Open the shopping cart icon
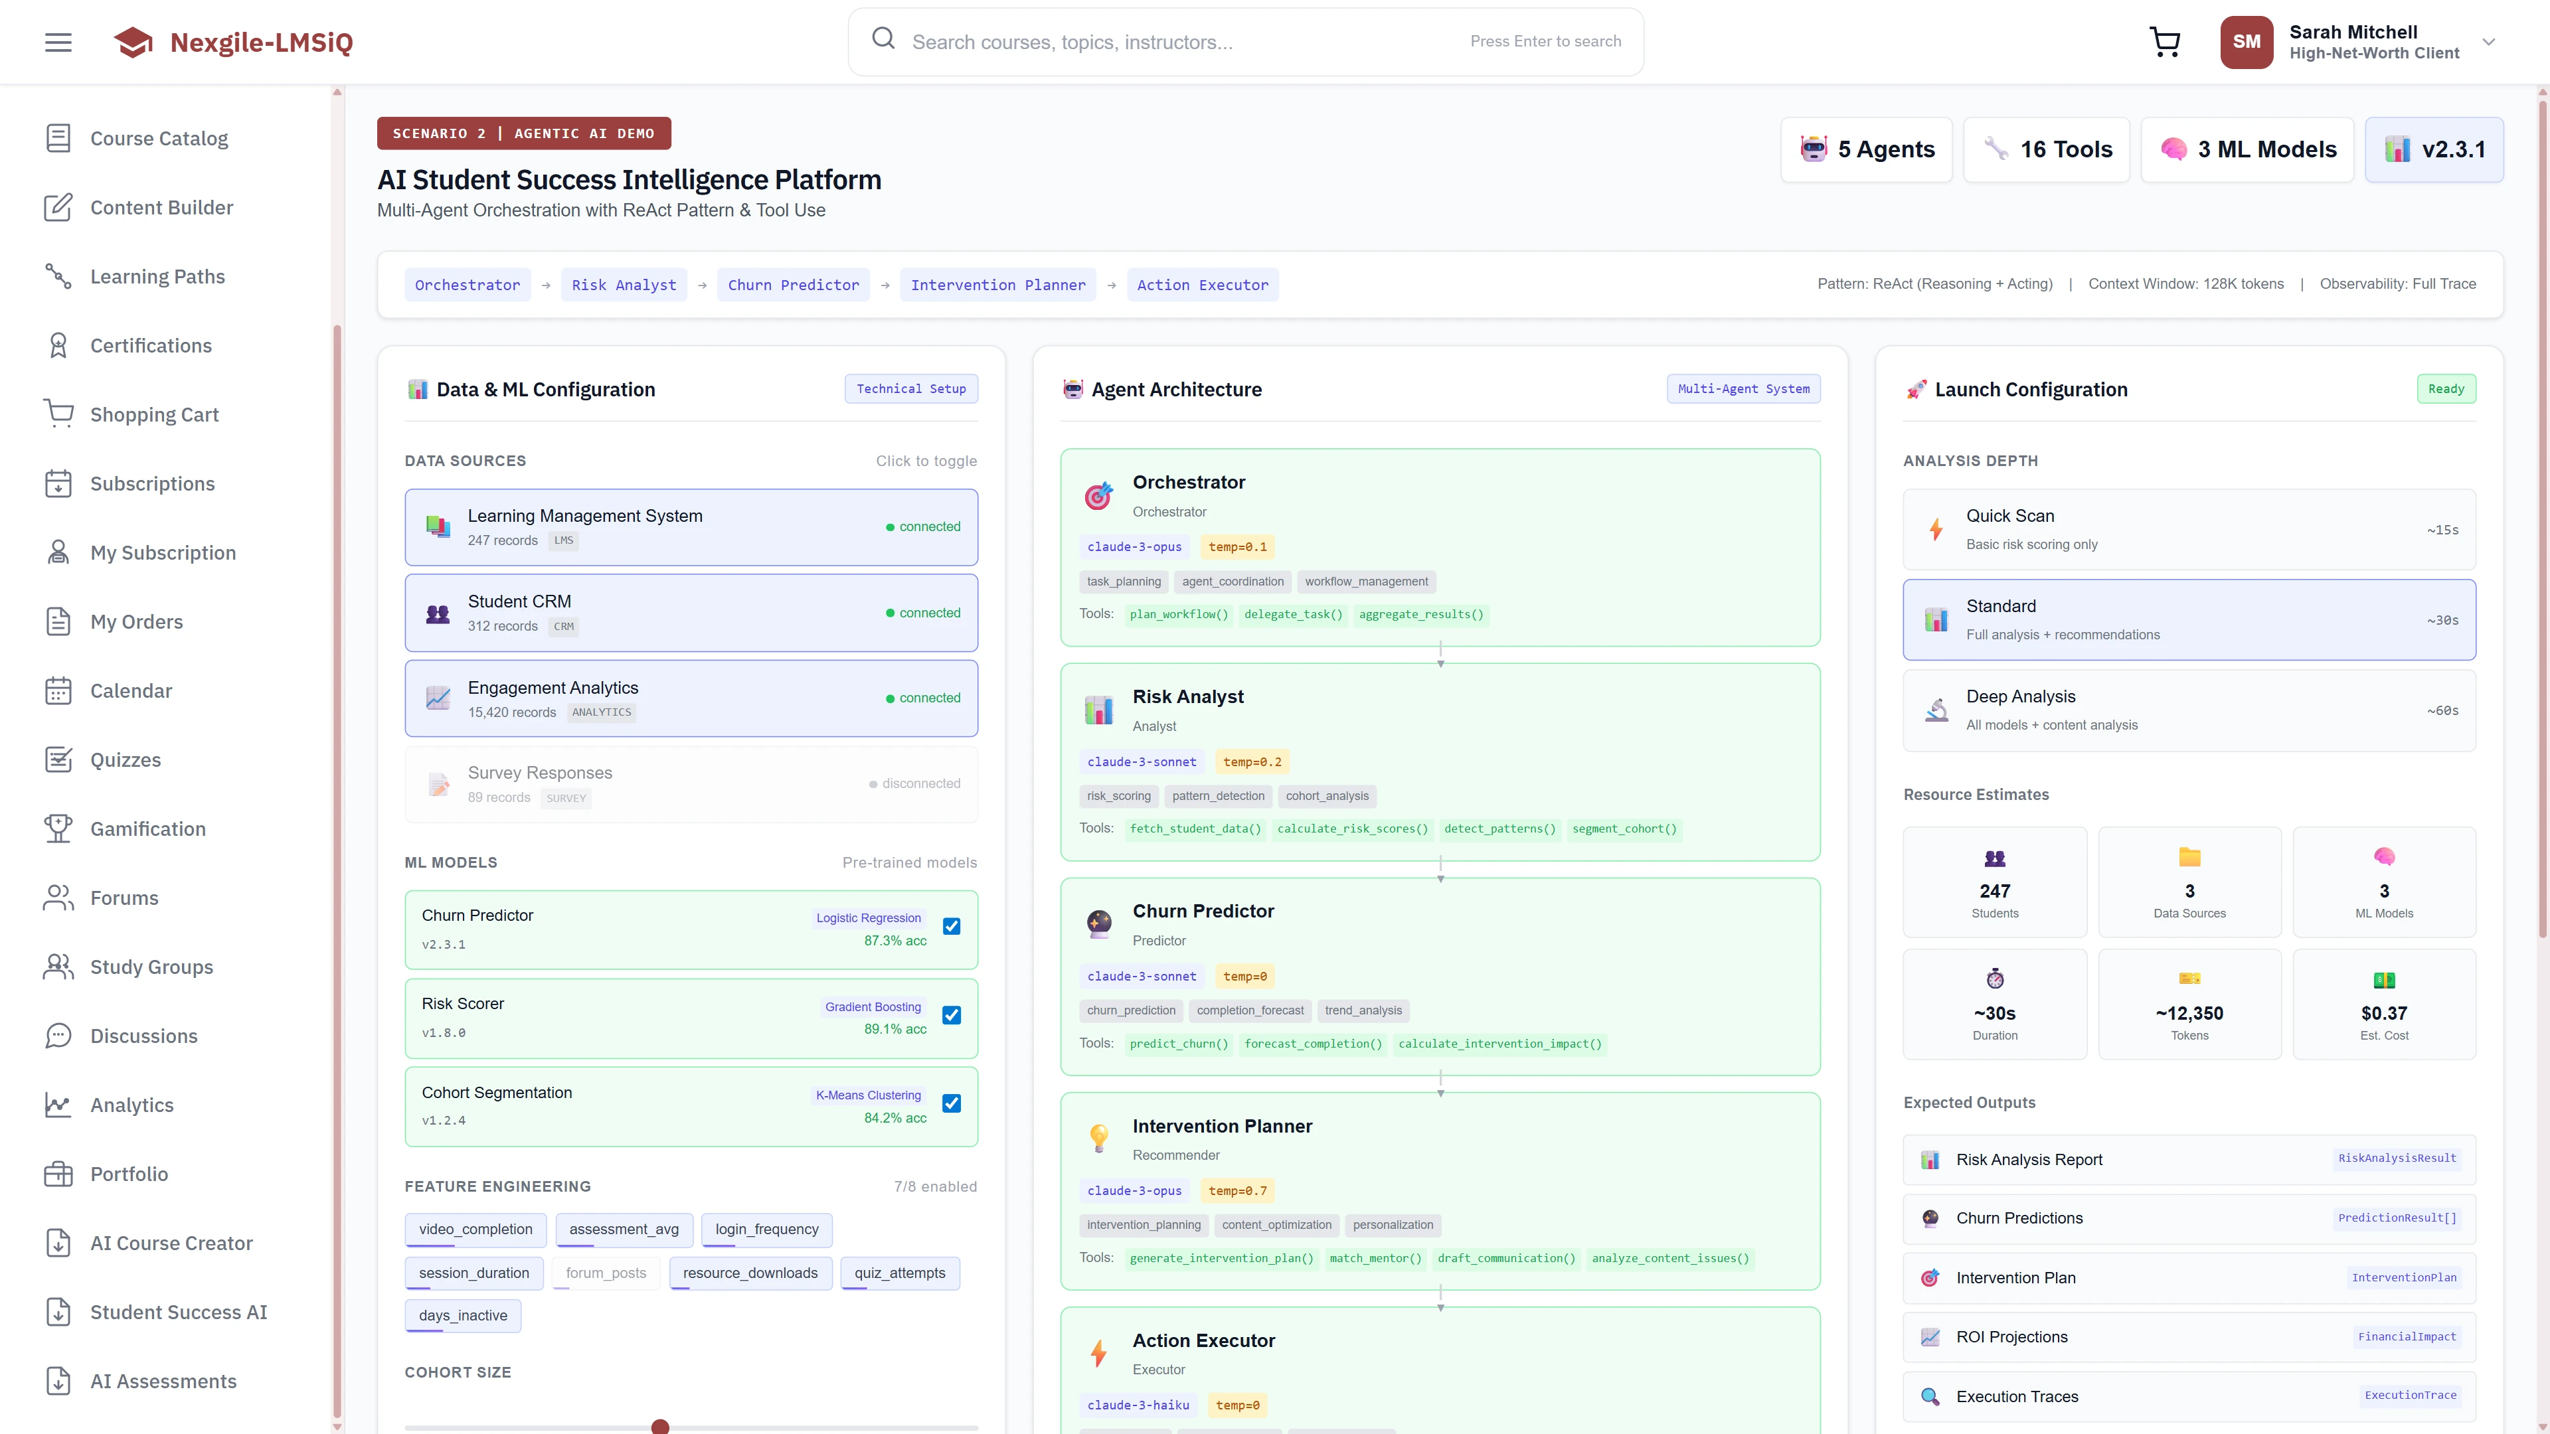This screenshot has height=1434, width=2550. pos(2164,42)
